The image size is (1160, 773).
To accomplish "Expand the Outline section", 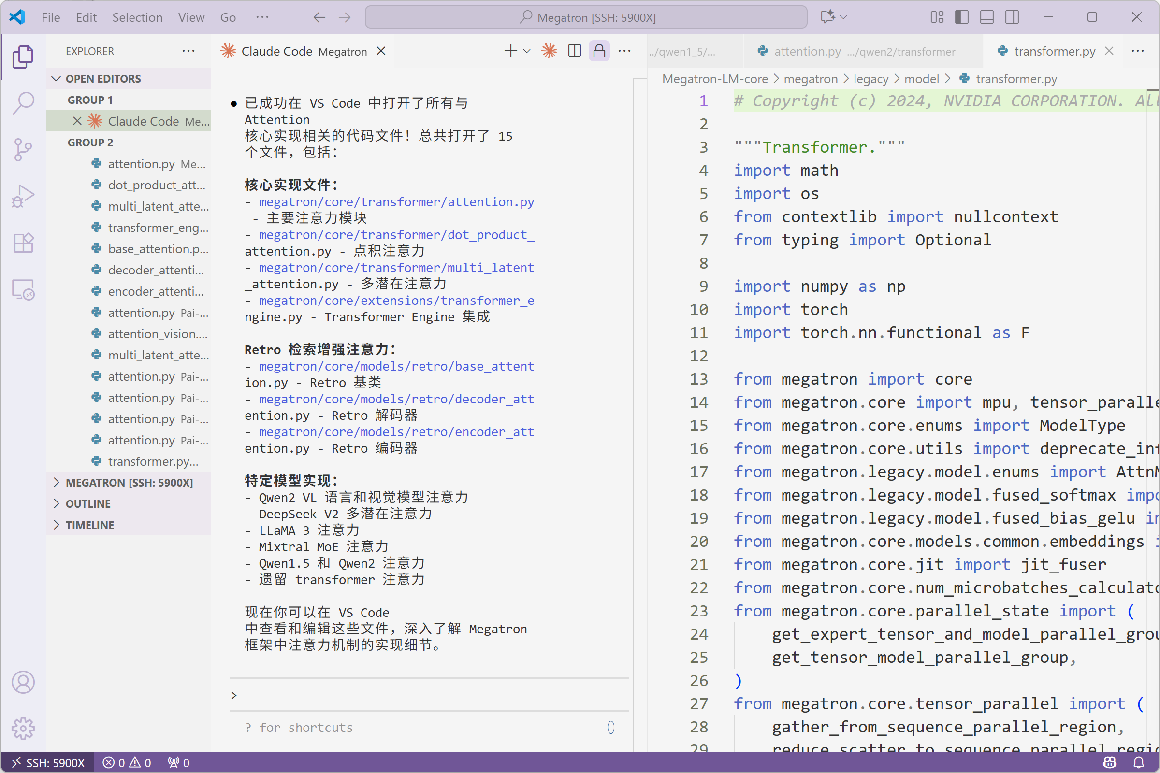I will [x=128, y=503].
